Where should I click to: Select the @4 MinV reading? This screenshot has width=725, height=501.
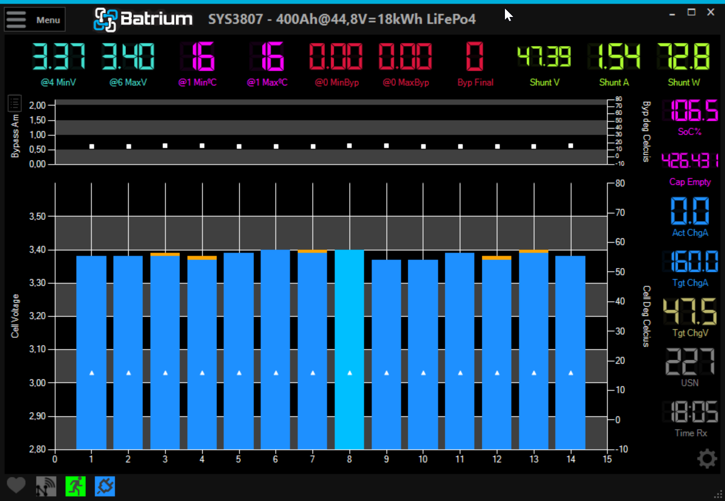click(58, 64)
